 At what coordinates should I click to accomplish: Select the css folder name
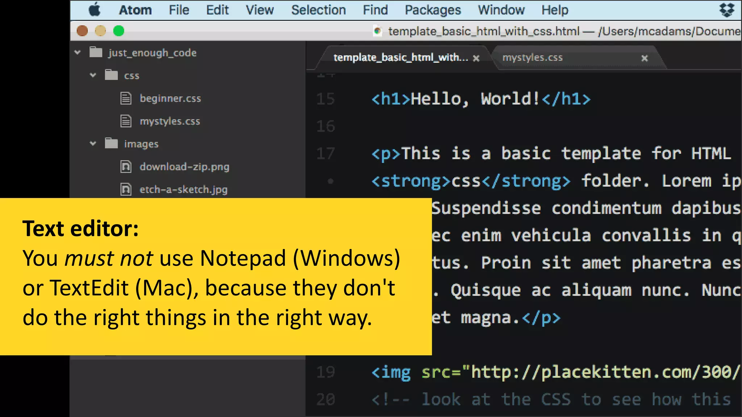point(132,76)
